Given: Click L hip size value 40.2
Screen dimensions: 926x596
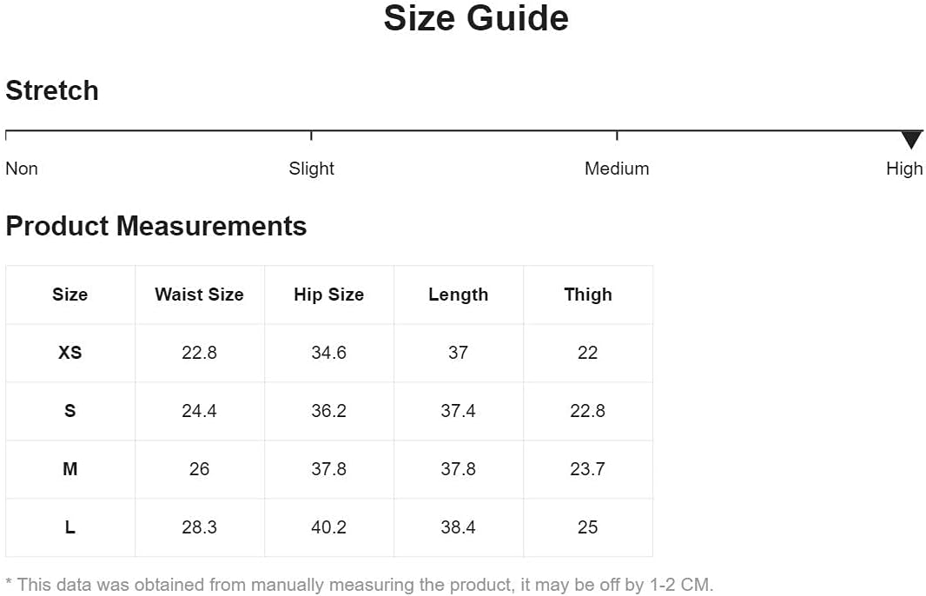Looking at the screenshot, I should pyautogui.click(x=328, y=527).
